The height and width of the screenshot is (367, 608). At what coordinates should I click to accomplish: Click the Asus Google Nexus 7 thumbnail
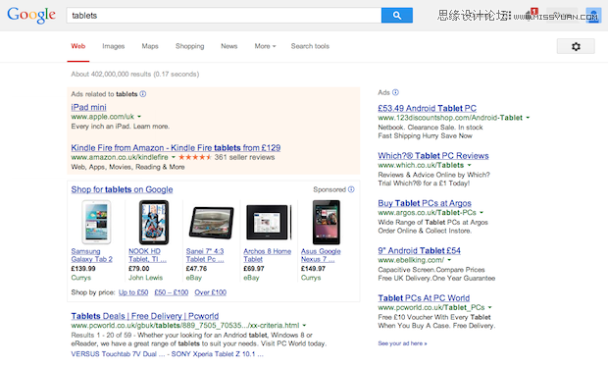(x=327, y=222)
